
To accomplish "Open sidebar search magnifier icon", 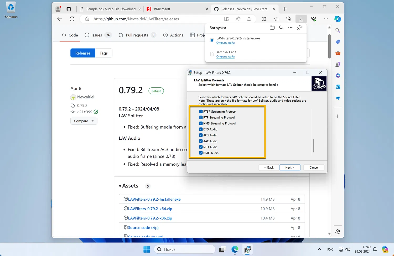I will (338, 30).
